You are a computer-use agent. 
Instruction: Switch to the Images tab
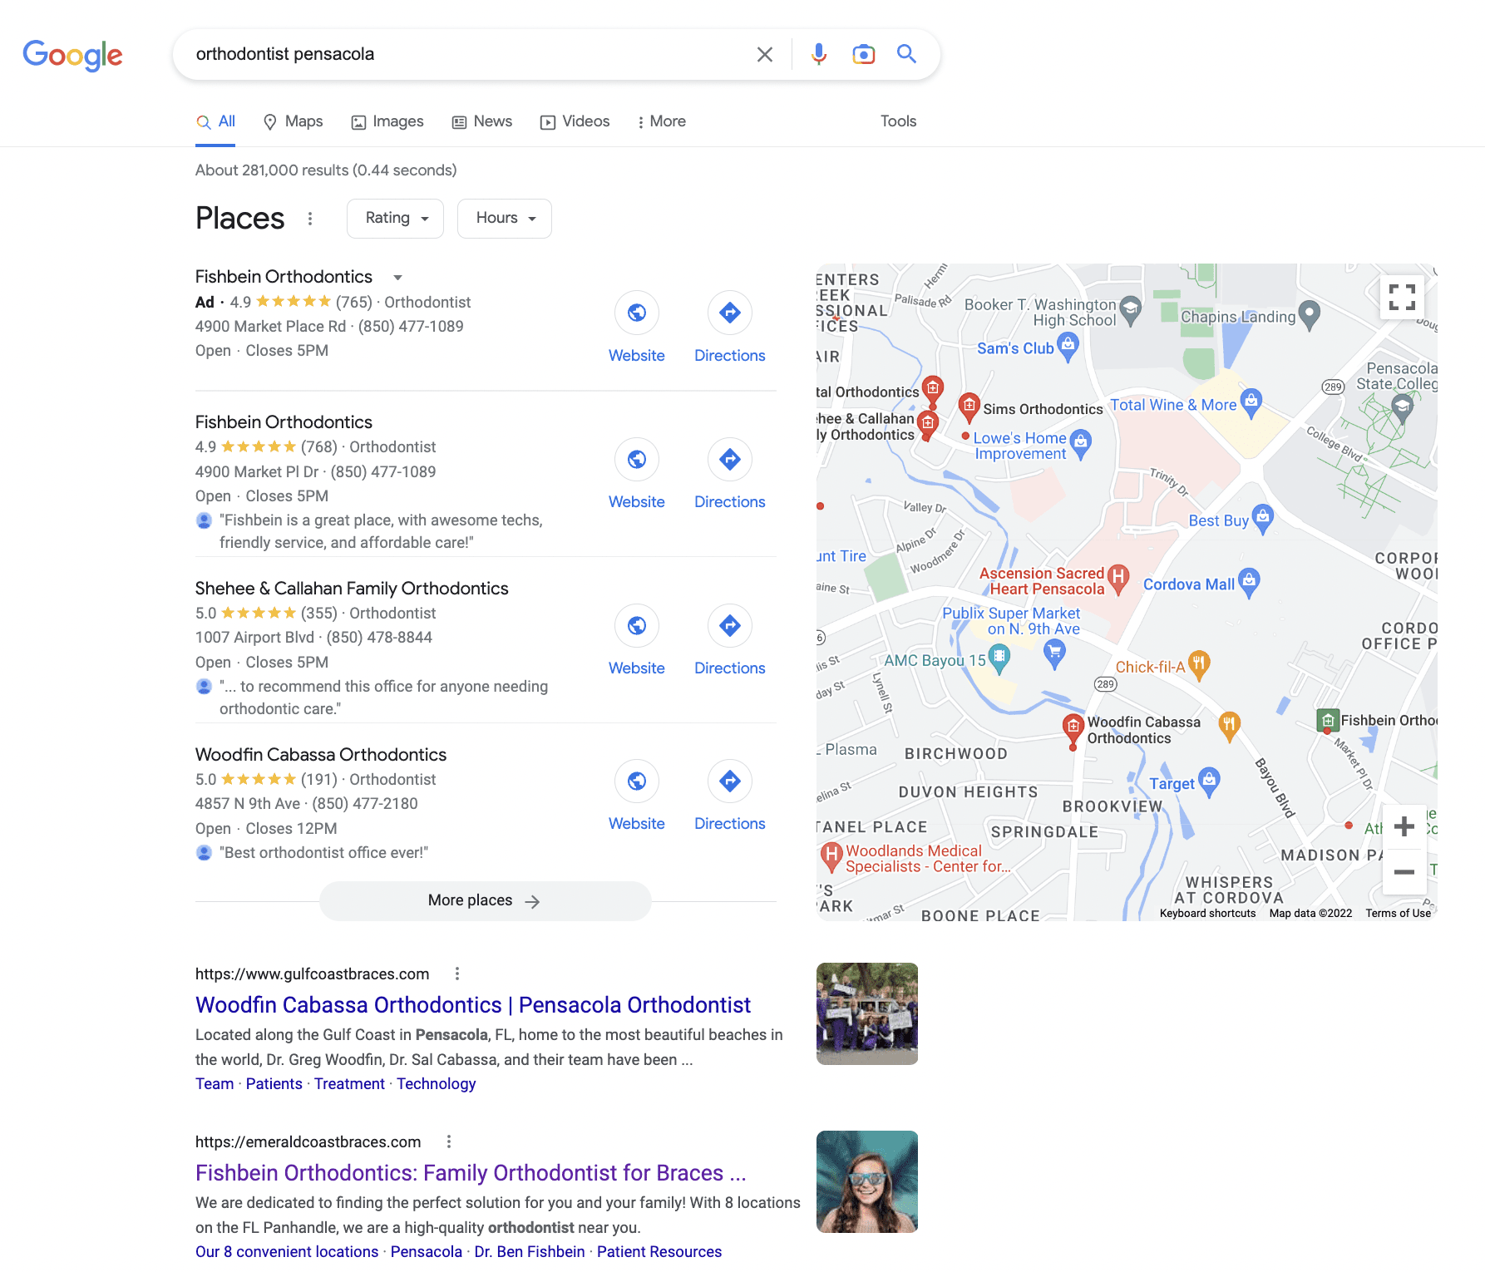(x=387, y=121)
